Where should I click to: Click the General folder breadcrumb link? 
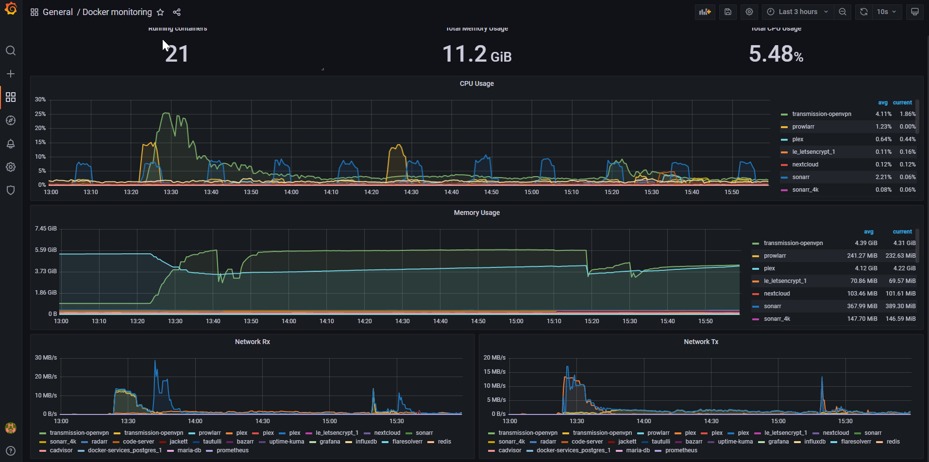58,12
